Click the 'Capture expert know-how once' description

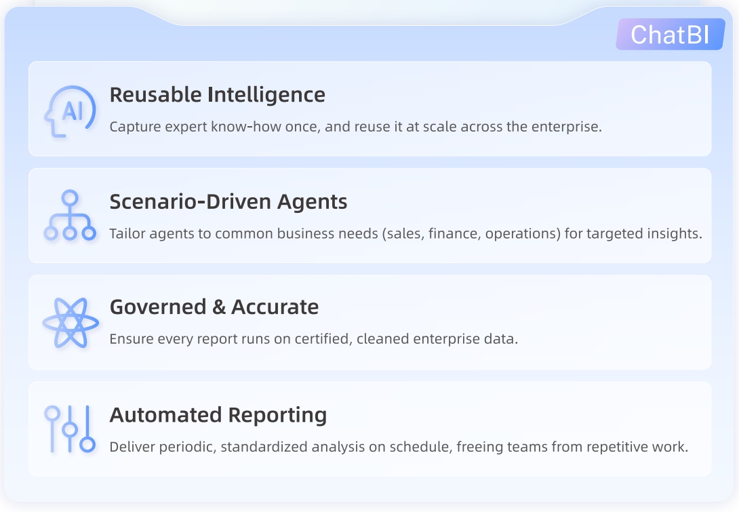click(355, 127)
